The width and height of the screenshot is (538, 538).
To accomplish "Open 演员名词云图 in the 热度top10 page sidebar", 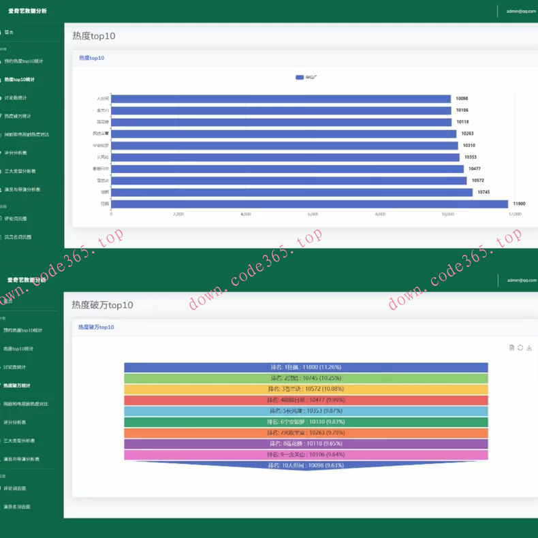I will pyautogui.click(x=18, y=237).
